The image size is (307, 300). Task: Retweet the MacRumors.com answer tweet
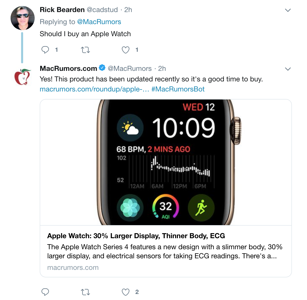click(x=85, y=292)
